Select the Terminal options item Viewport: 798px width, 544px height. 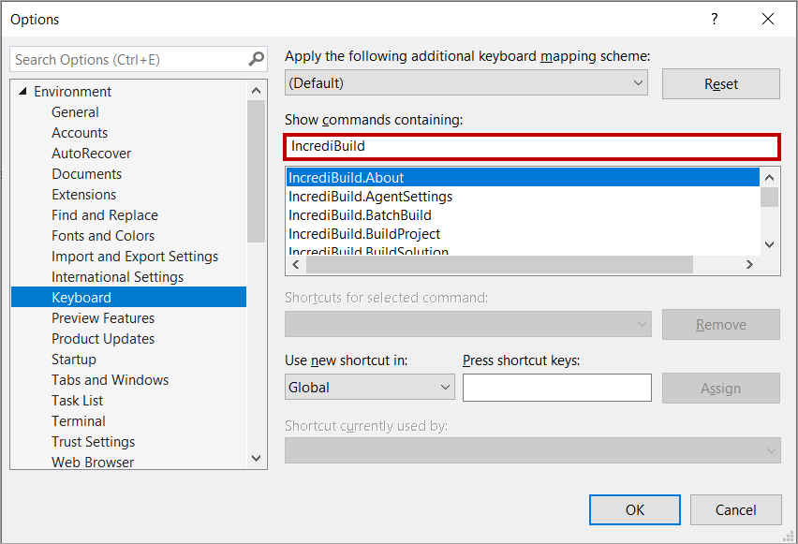coord(79,421)
